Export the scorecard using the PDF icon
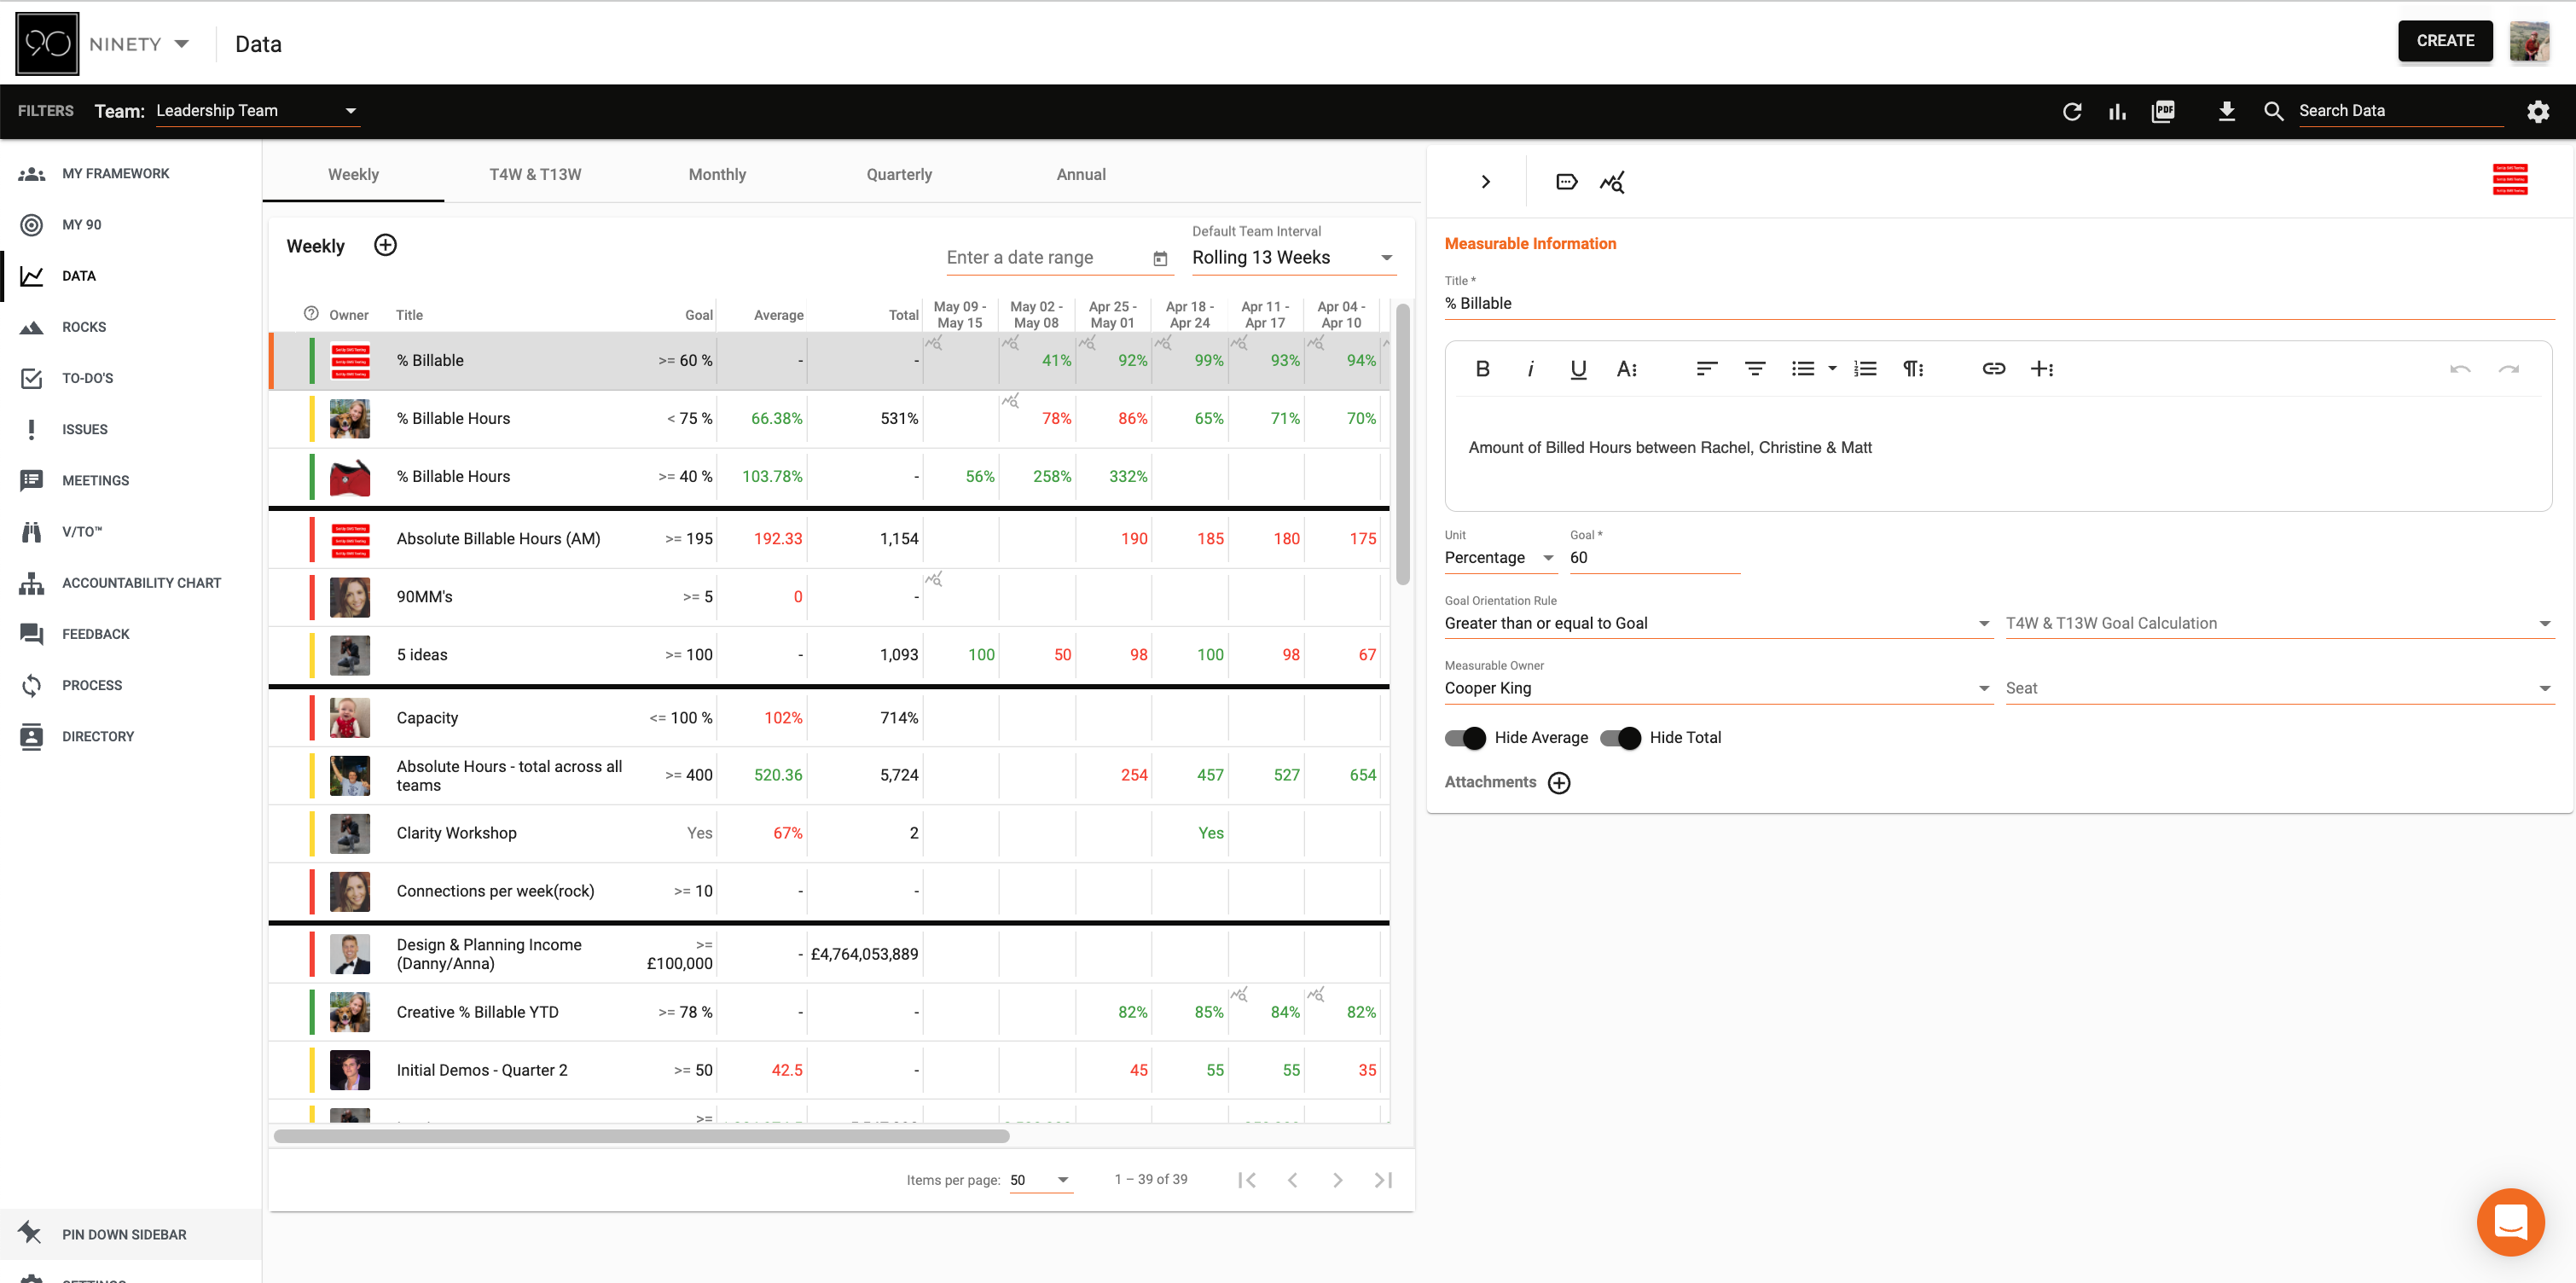This screenshot has height=1283, width=2576. tap(2163, 111)
